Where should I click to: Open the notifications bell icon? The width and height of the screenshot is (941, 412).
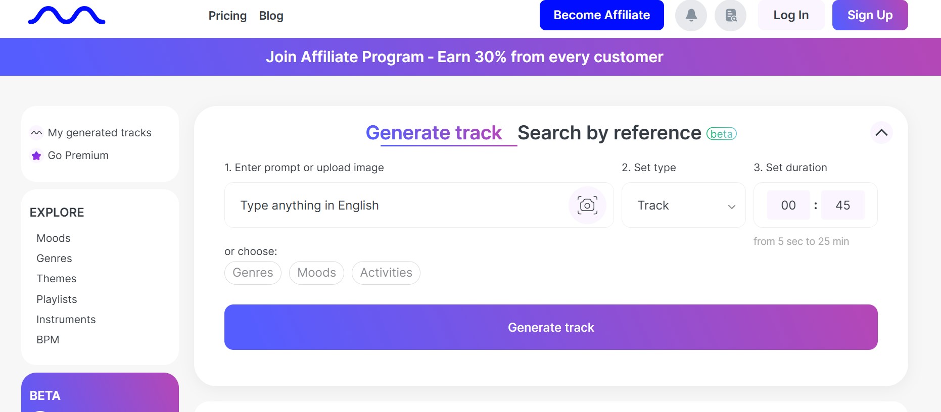(x=691, y=16)
